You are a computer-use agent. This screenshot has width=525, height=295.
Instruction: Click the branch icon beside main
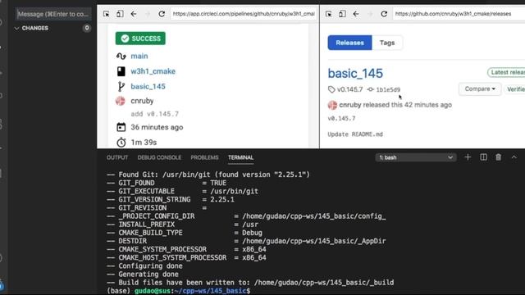pyautogui.click(x=121, y=57)
